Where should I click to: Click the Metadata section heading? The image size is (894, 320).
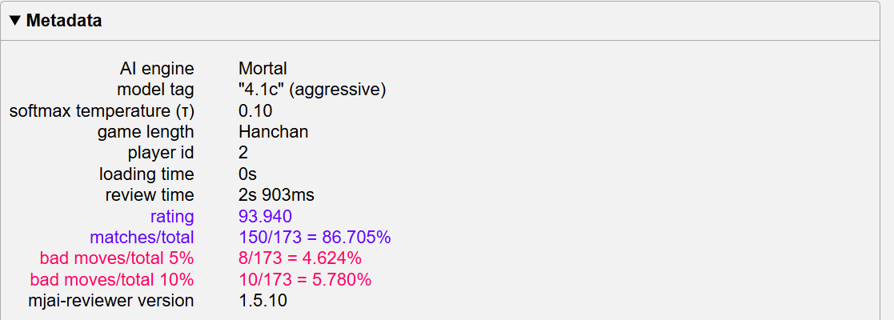coord(64,21)
